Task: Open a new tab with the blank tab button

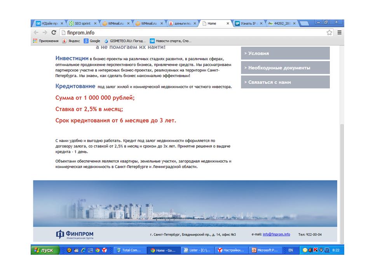Action: 304,24
